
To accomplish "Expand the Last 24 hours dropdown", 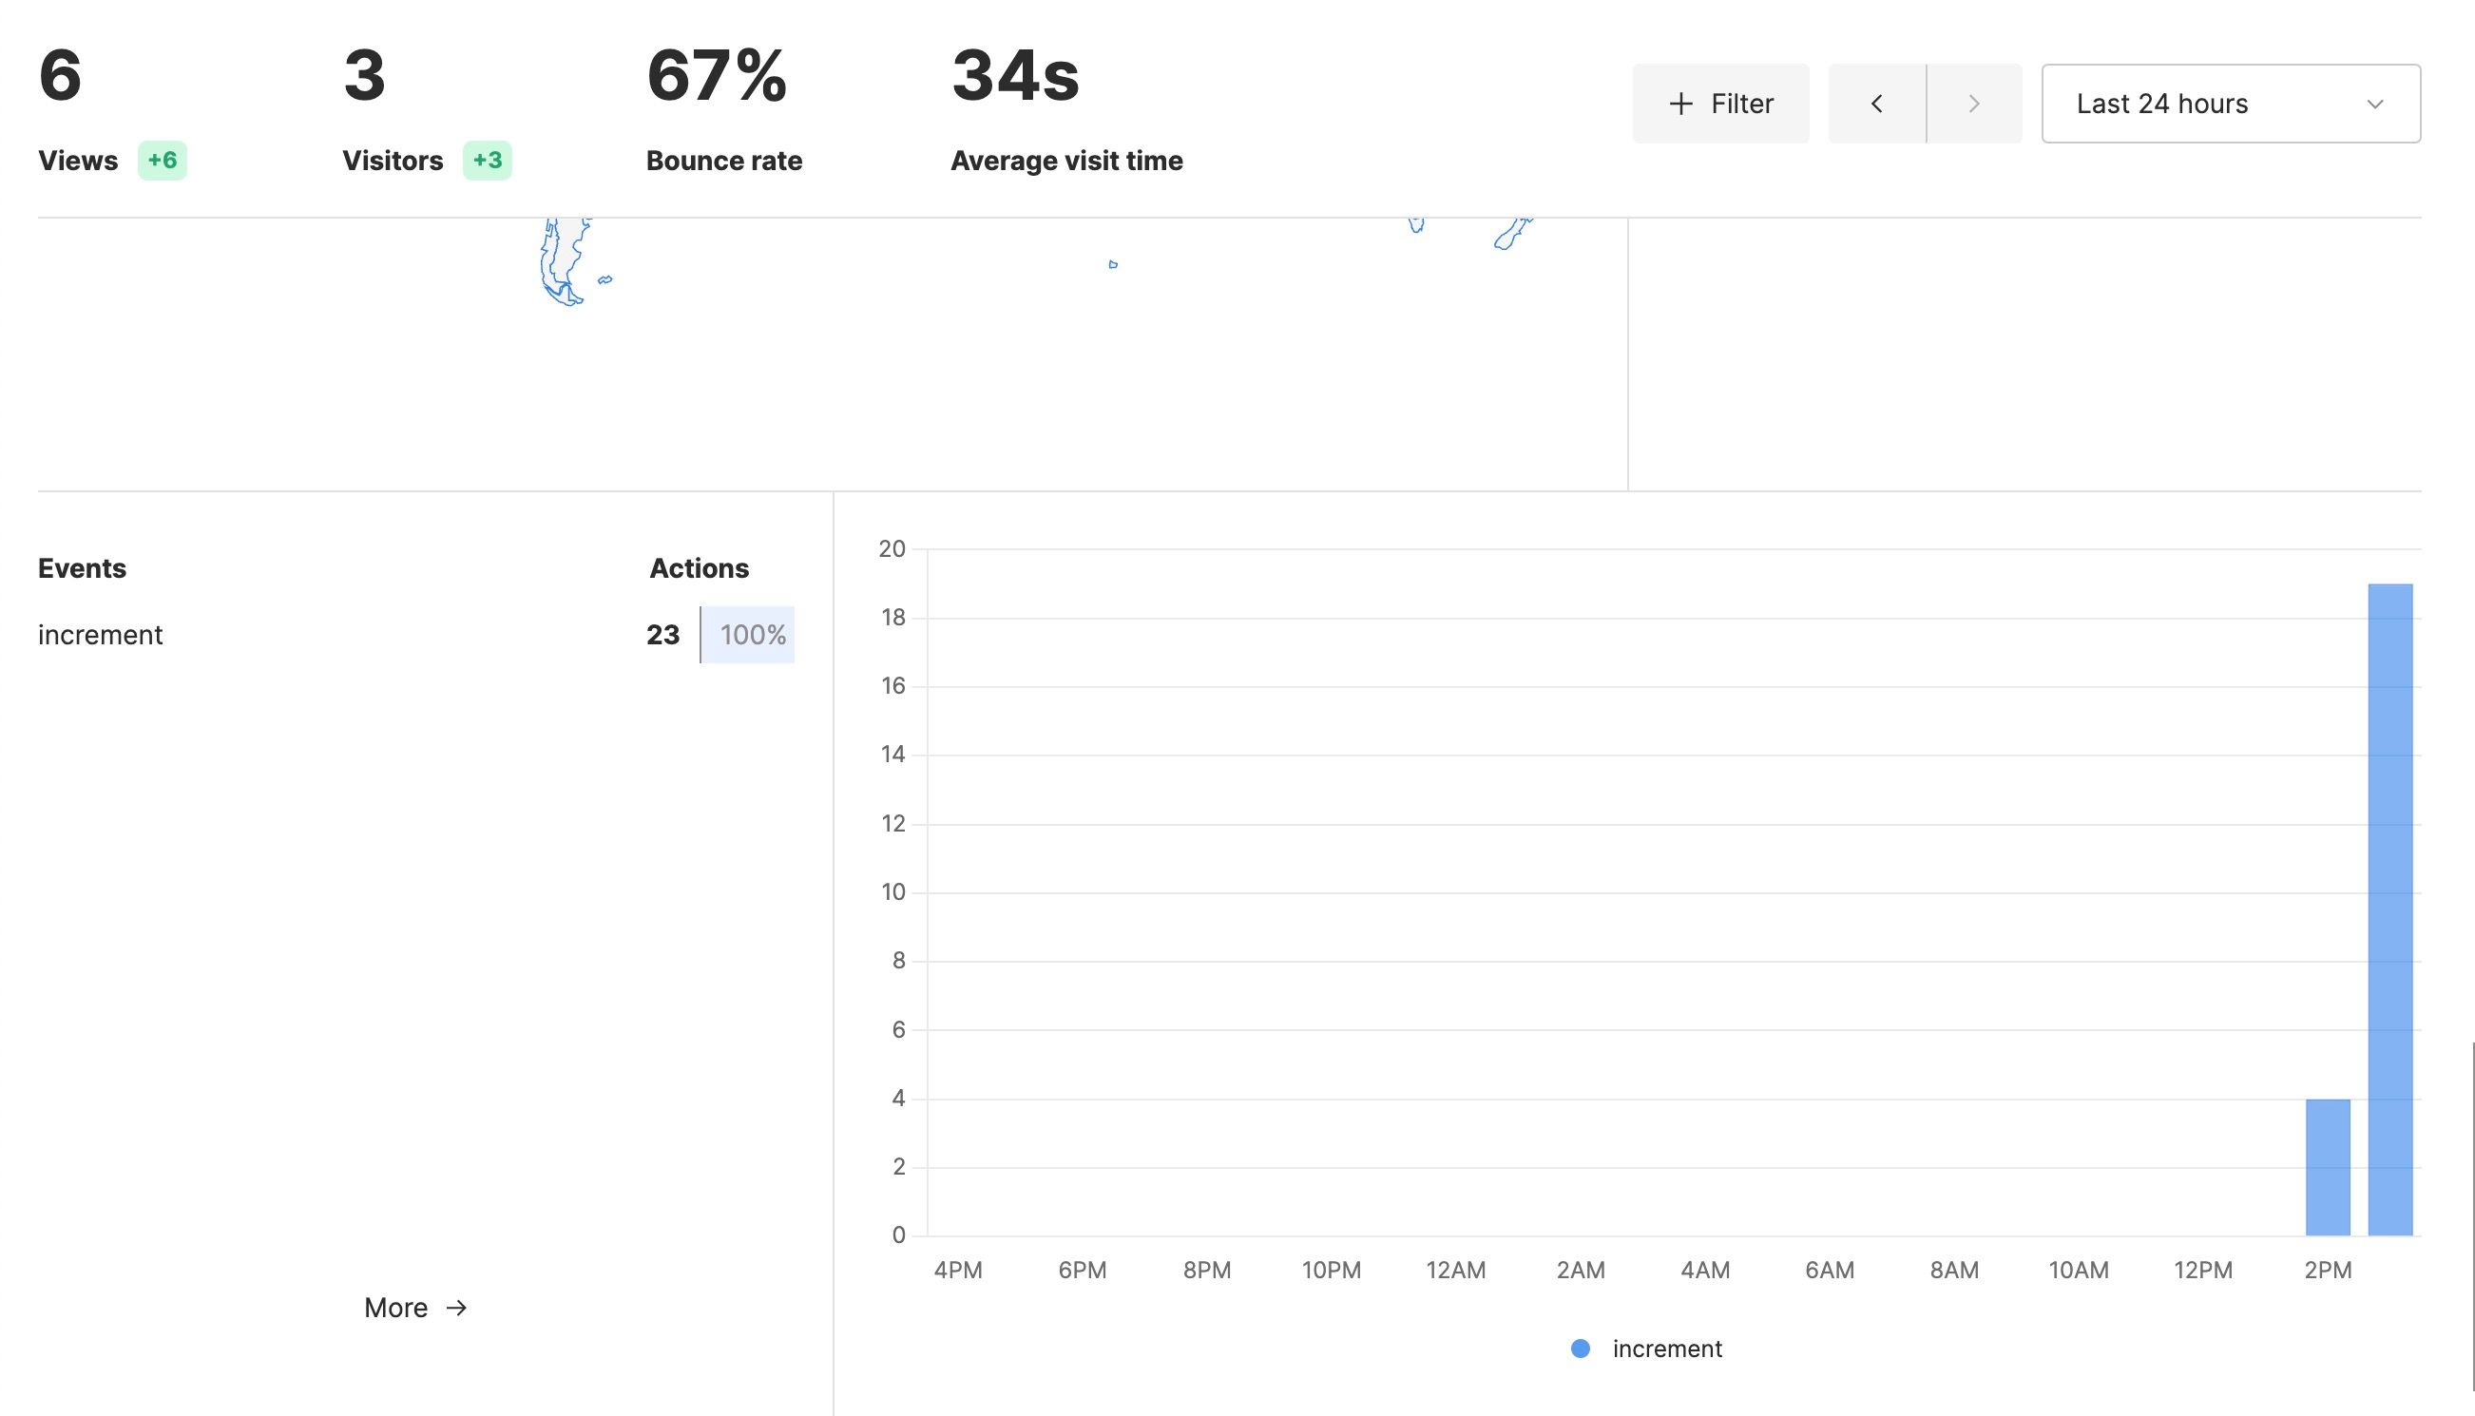I will click(x=2231, y=103).
